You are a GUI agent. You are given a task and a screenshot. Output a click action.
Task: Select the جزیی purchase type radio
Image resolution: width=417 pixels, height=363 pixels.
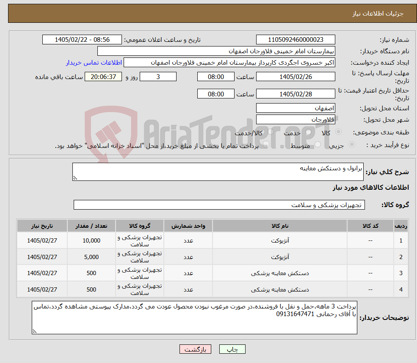click(x=351, y=145)
